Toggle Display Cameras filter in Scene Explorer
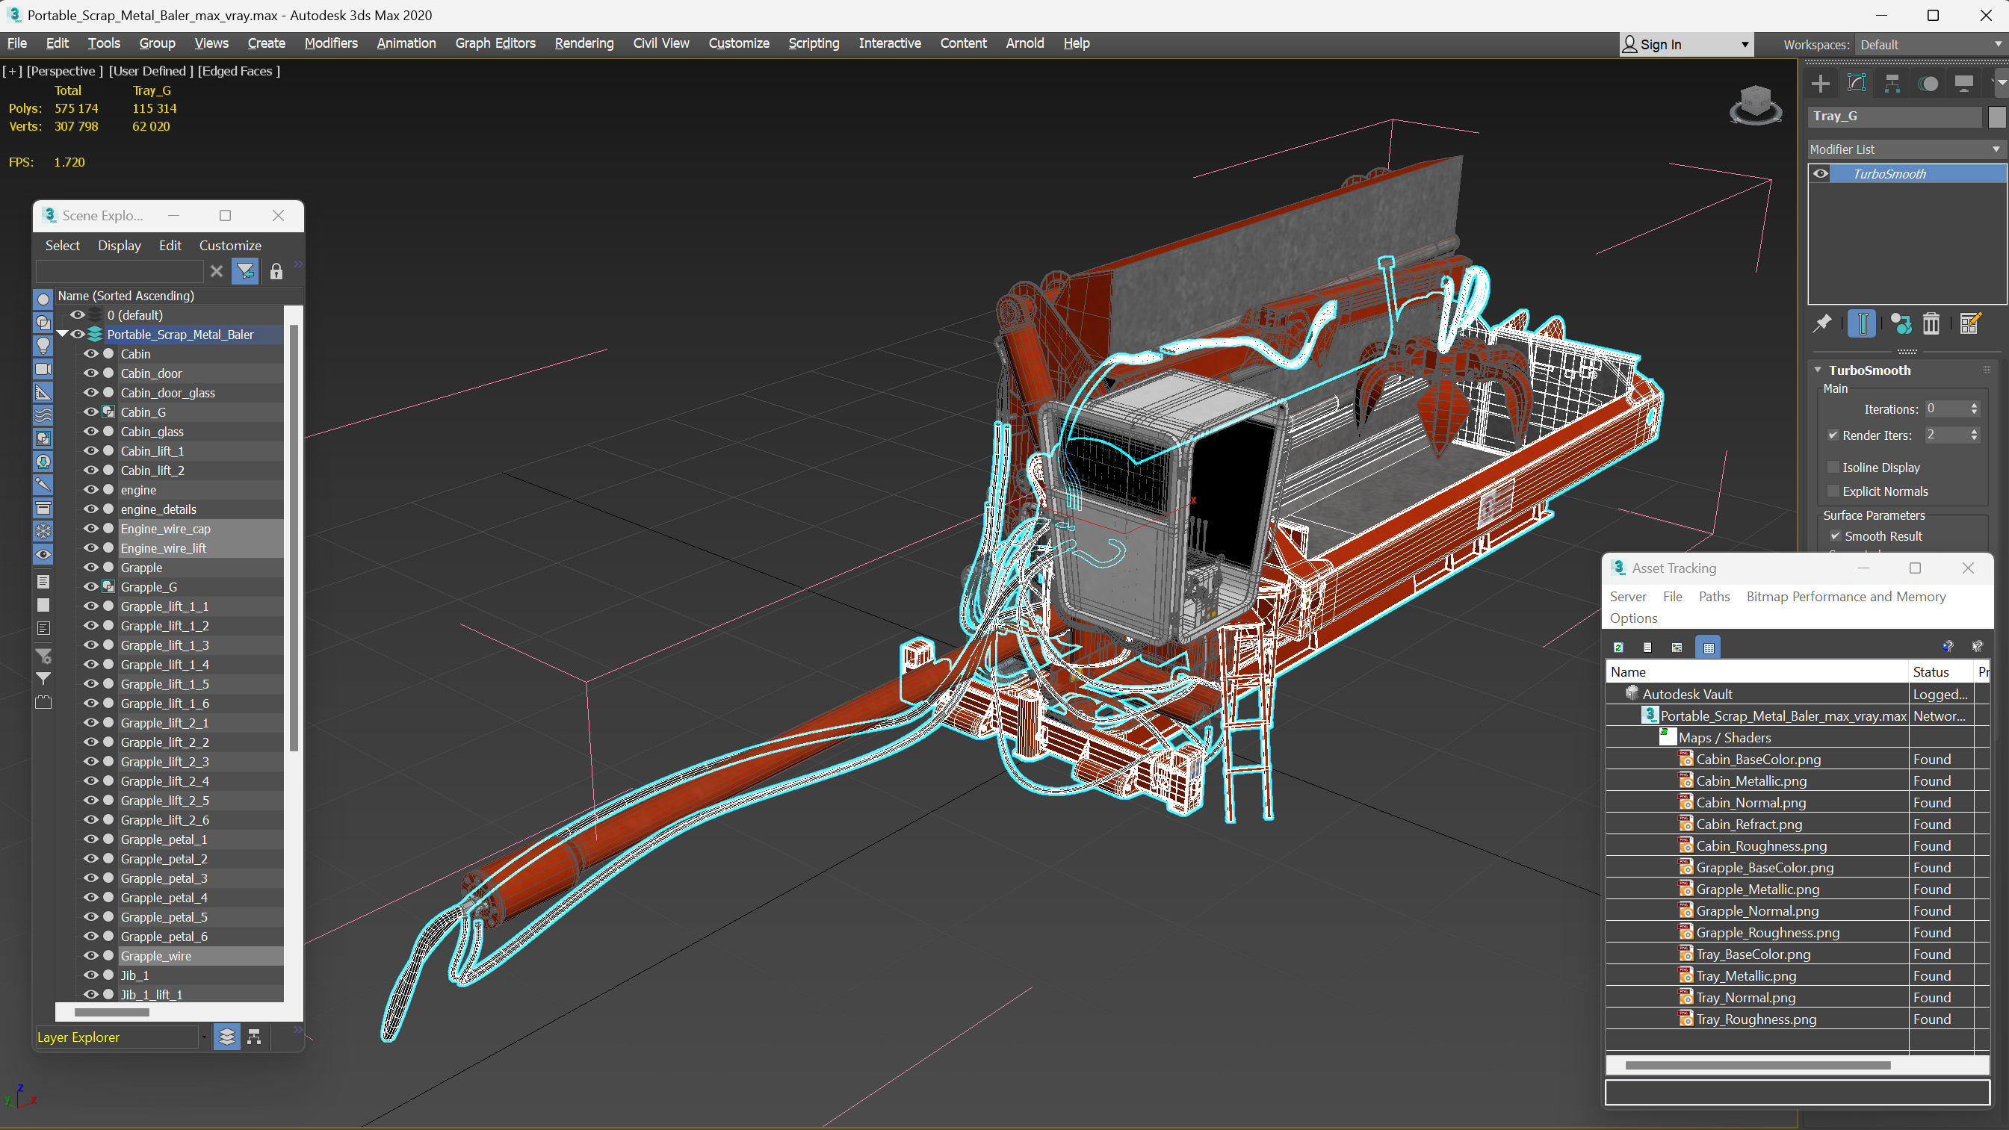 coord(43,369)
